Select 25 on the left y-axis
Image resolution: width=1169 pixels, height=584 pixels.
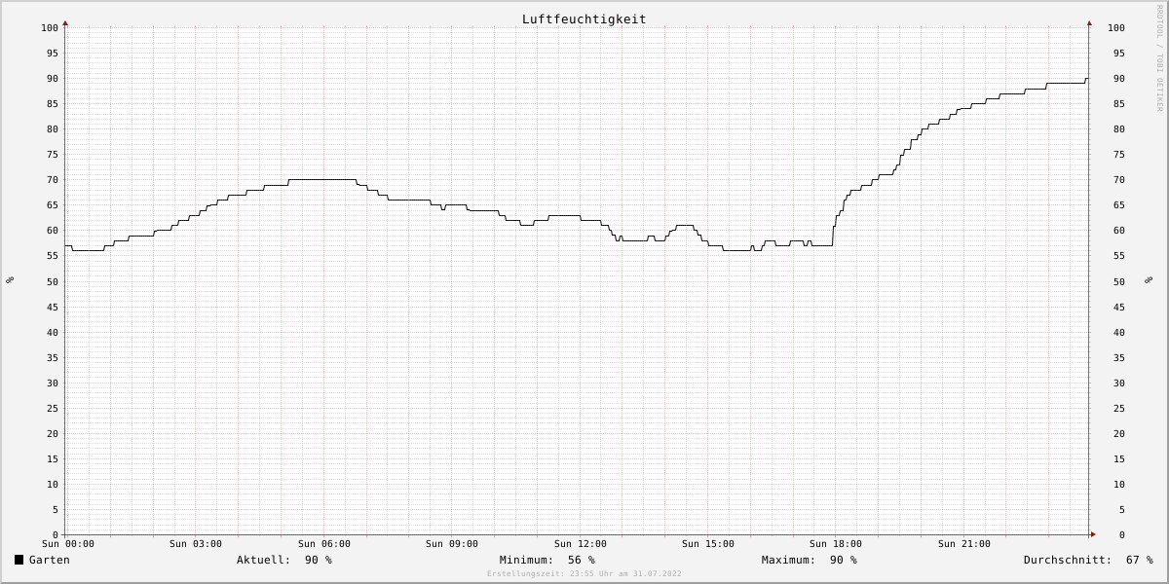(53, 408)
